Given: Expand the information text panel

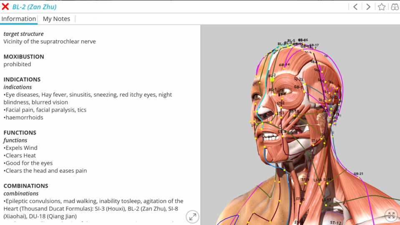Looking at the screenshot, I should (192, 216).
